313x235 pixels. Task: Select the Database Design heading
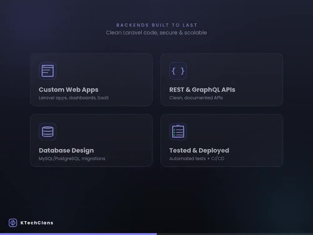click(x=66, y=150)
